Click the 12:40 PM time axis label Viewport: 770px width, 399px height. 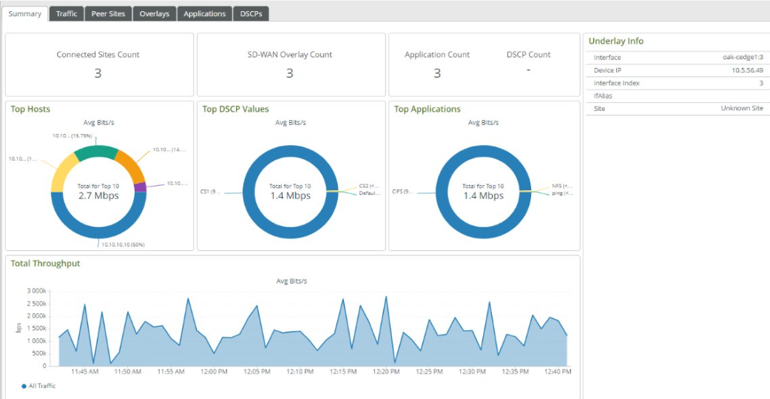[558, 372]
